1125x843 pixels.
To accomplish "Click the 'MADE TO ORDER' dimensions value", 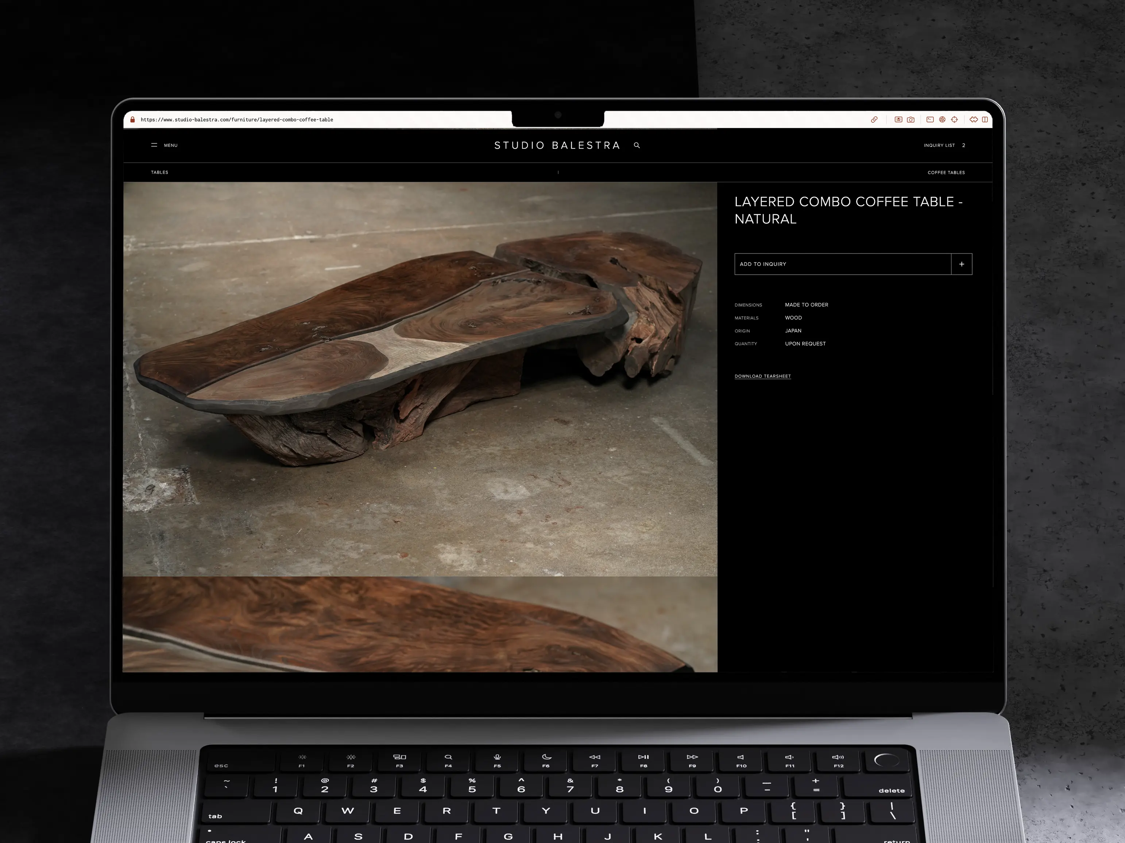I will pos(807,305).
